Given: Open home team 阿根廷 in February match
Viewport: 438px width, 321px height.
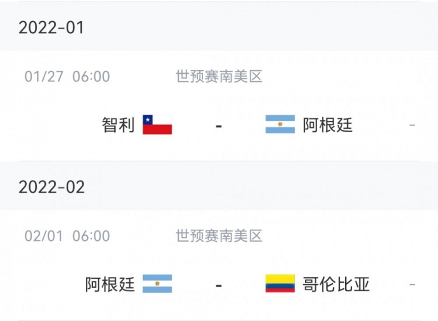Looking at the screenshot, I should [110, 284].
